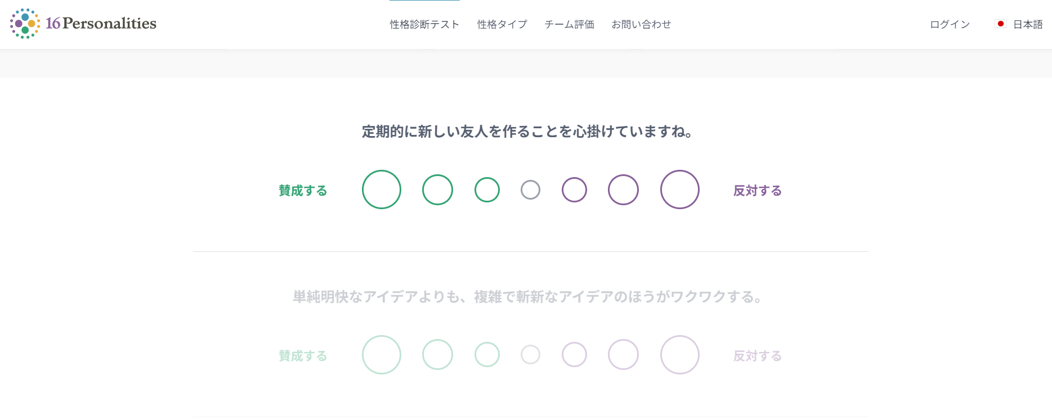Click the 16Personalities wordmark text

[101, 24]
